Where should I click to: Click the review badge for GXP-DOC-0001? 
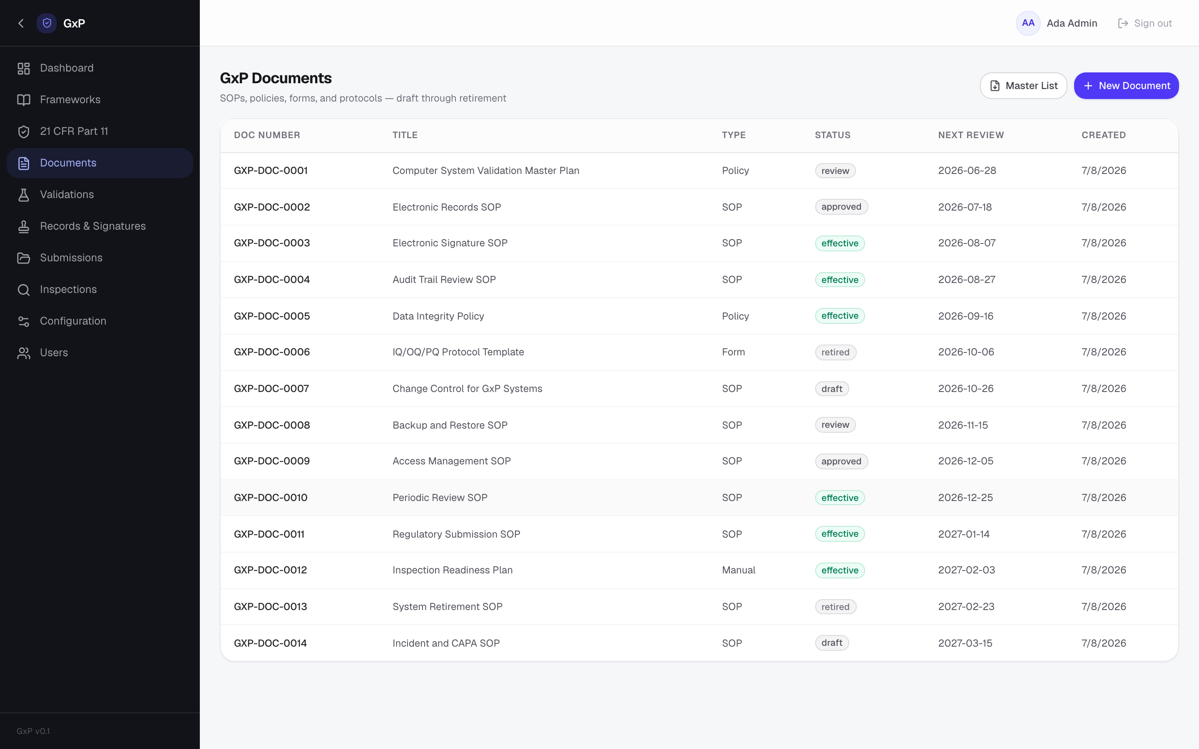click(835, 171)
